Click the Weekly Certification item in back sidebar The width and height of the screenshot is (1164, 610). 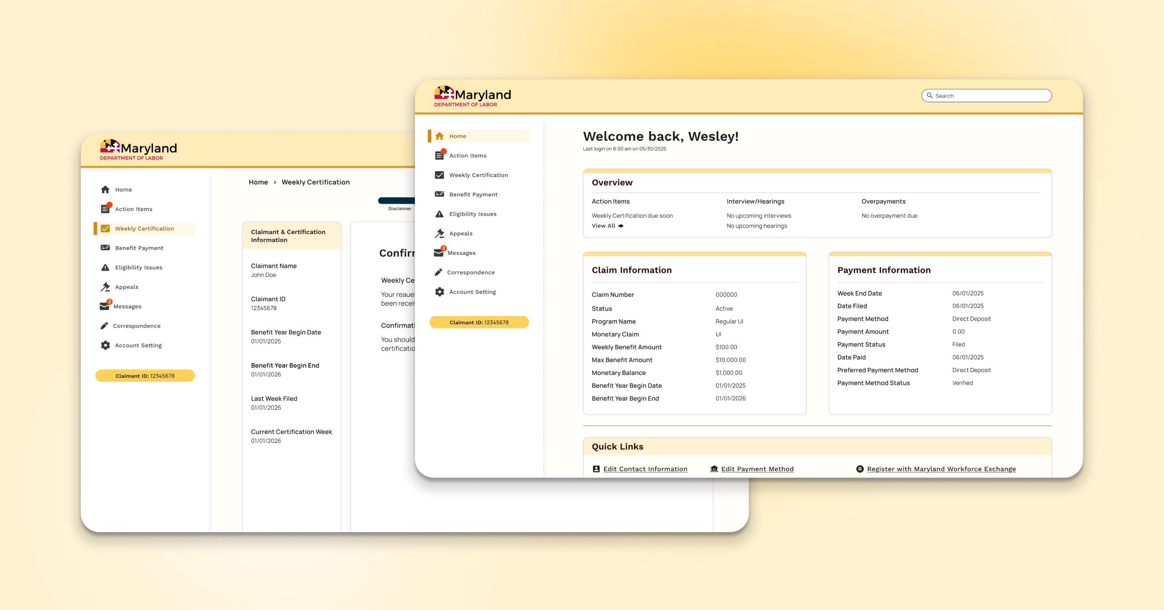point(144,229)
